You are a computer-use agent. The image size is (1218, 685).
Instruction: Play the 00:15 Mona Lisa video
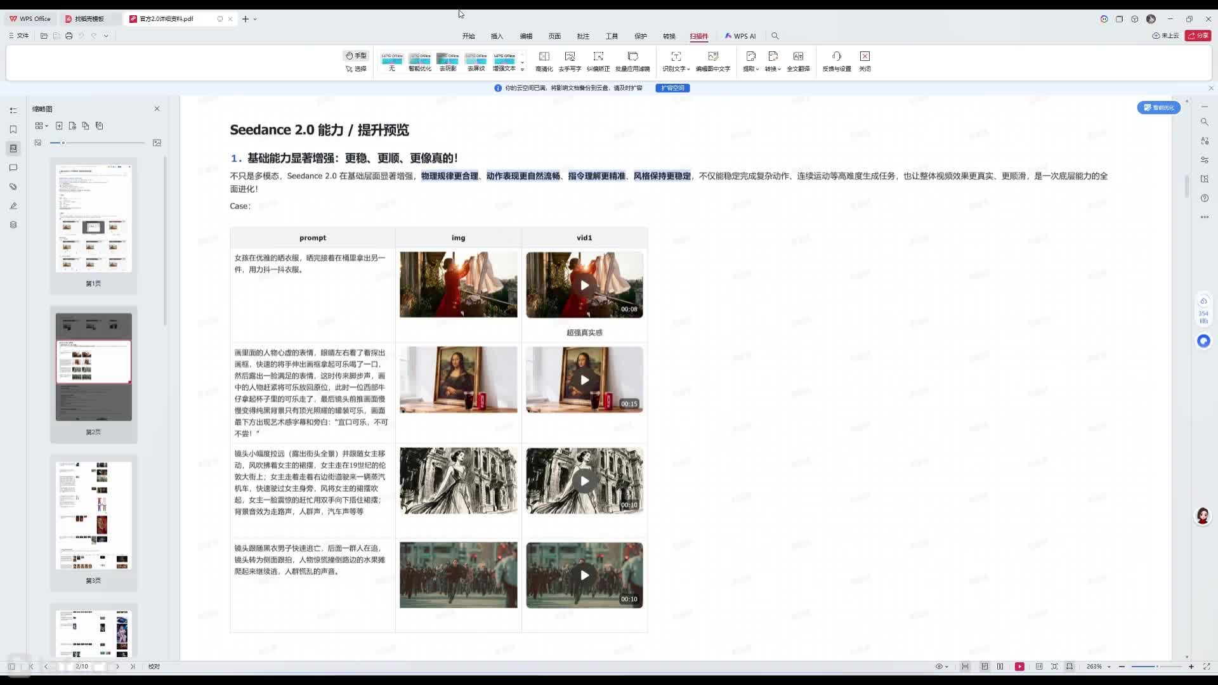click(x=584, y=379)
